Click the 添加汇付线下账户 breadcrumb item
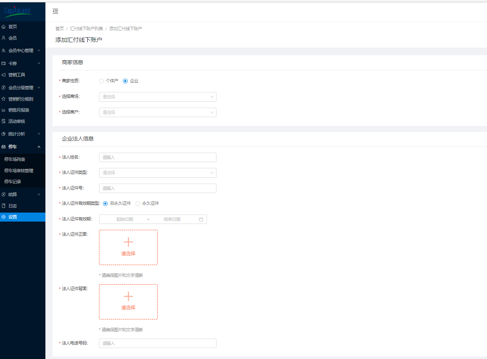 [126, 29]
